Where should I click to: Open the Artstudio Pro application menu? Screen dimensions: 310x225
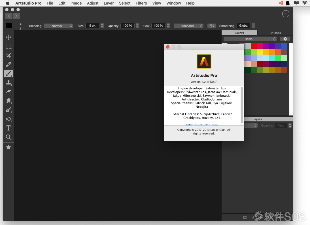coord(28,3)
